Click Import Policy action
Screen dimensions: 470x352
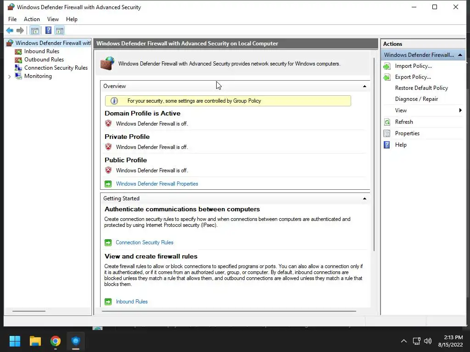pyautogui.click(x=414, y=66)
